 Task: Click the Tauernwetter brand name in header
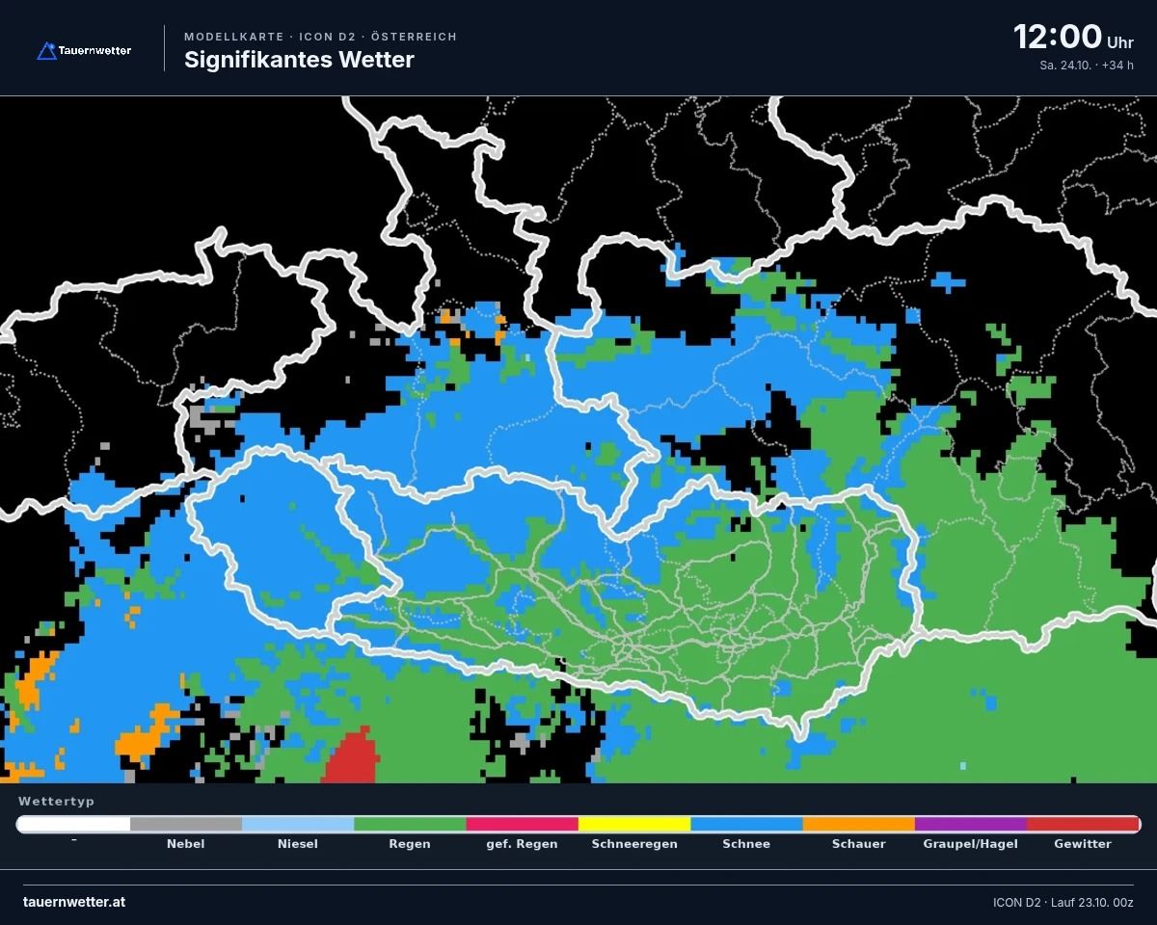click(94, 50)
